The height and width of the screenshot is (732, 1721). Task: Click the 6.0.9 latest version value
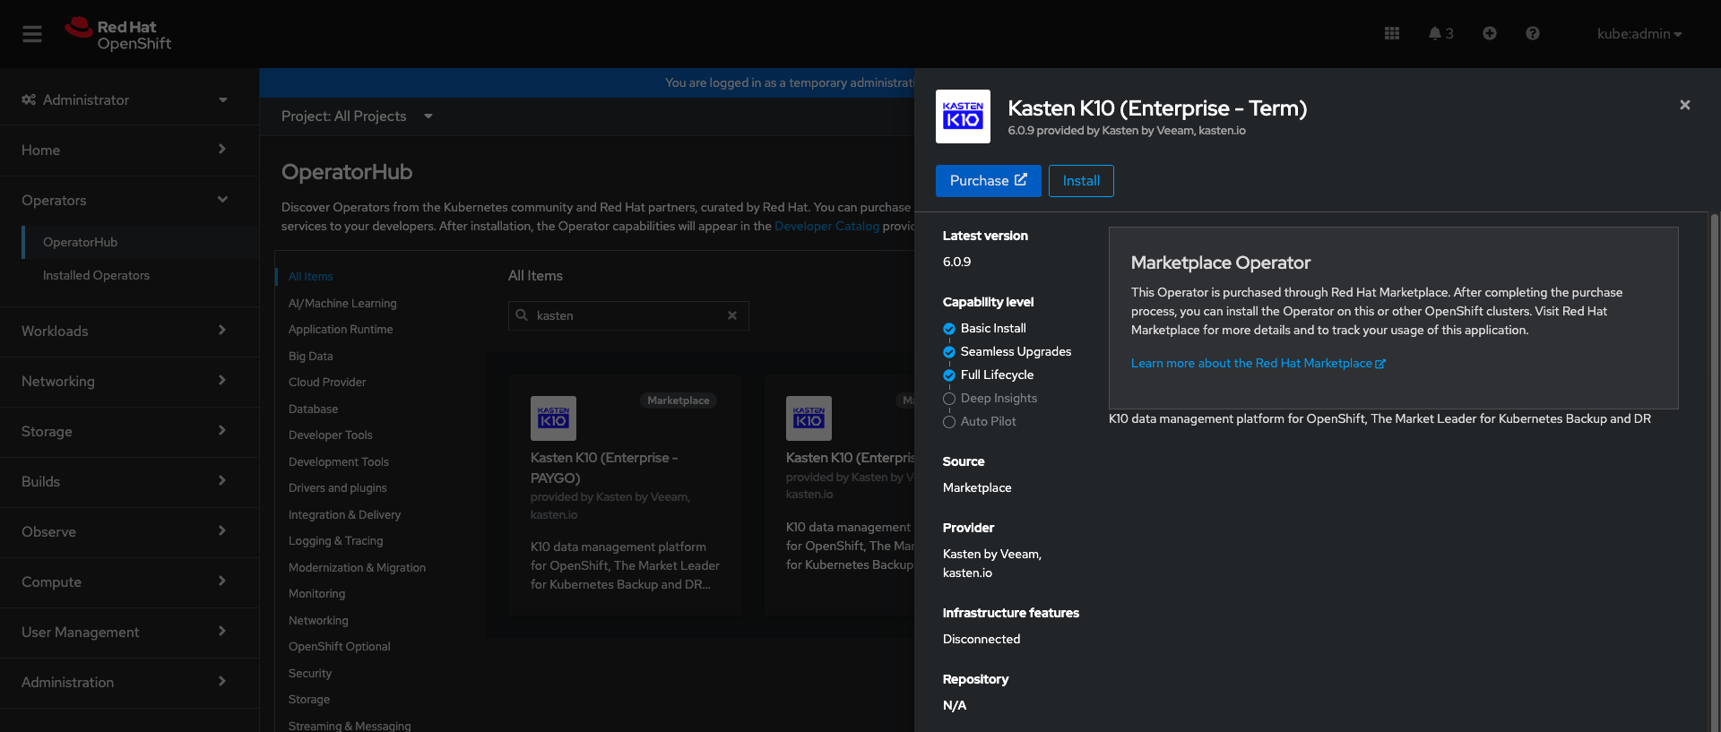point(956,262)
